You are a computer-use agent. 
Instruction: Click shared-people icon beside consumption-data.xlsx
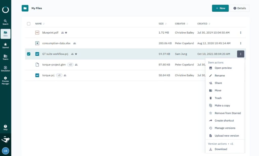pos(75,43)
